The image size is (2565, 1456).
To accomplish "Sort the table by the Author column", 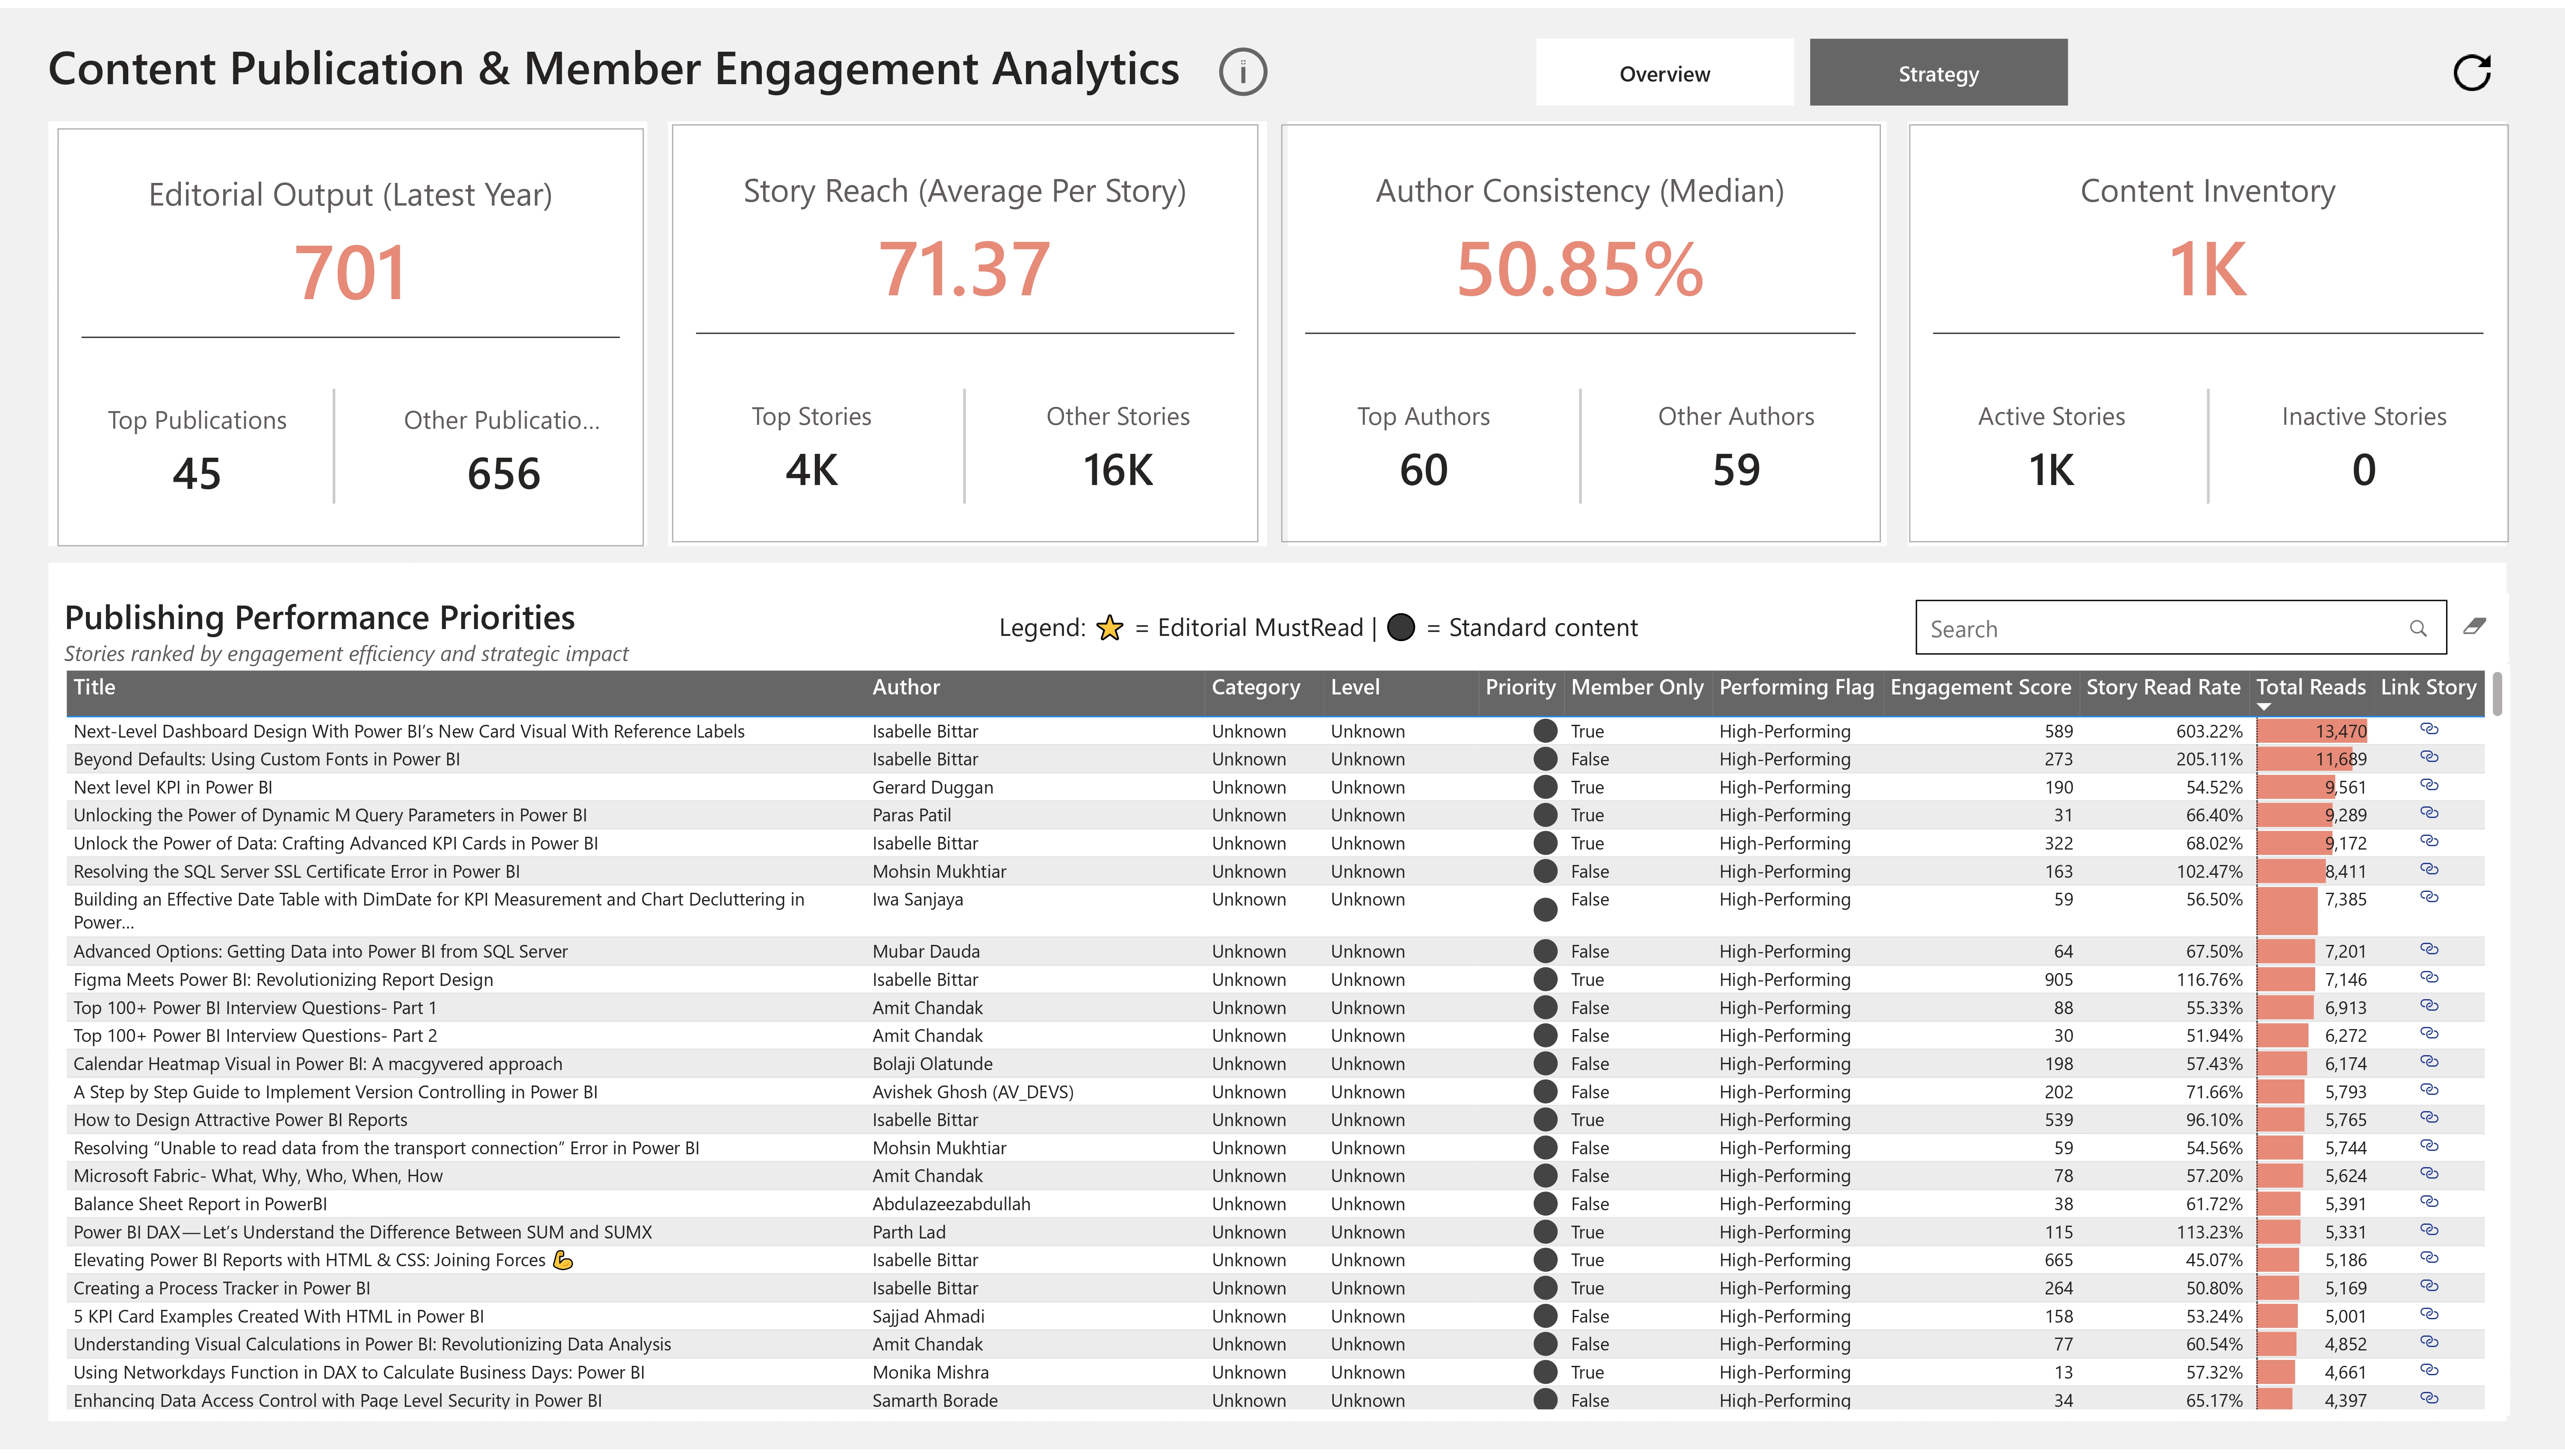I will [905, 687].
